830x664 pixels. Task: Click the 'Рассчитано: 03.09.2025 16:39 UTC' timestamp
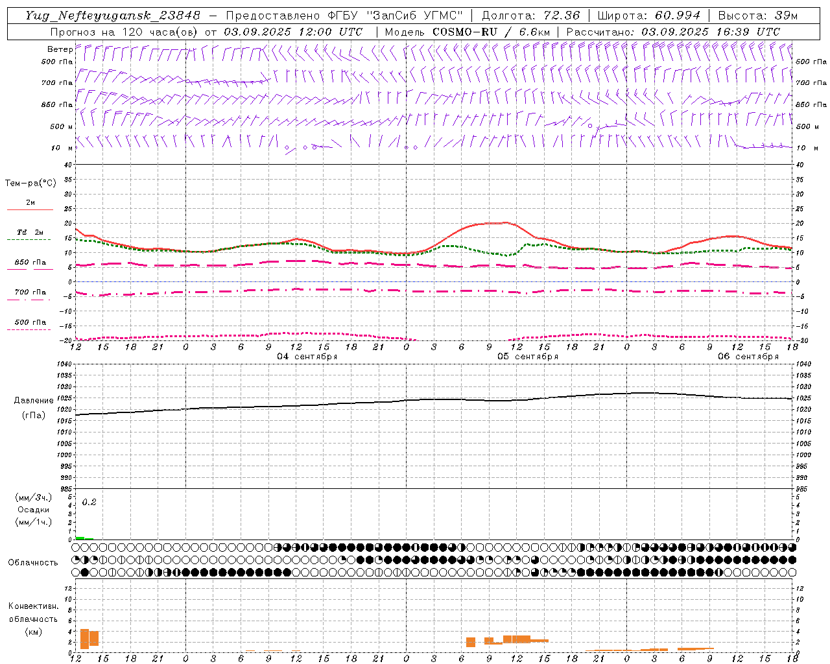[x=673, y=32]
